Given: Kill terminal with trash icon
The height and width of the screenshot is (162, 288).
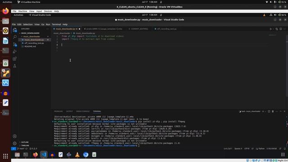Looking at the screenshot, I should (x=273, y=111).
